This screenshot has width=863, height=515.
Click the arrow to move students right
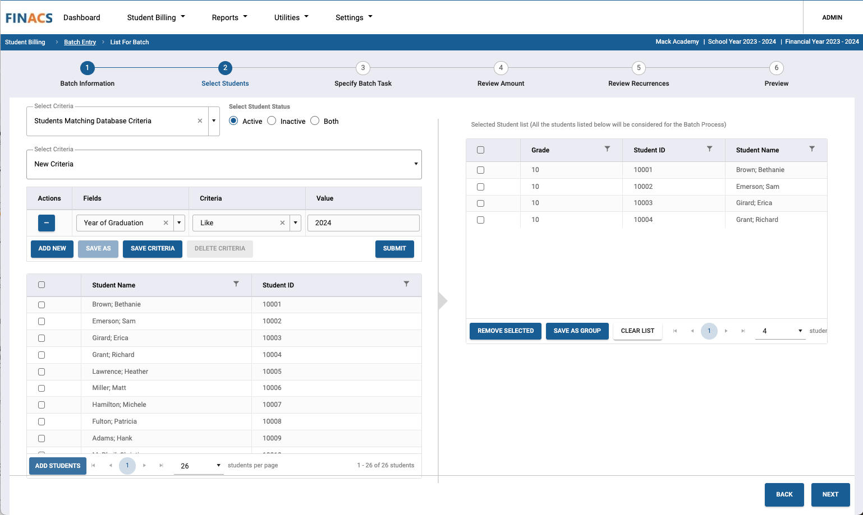click(443, 301)
